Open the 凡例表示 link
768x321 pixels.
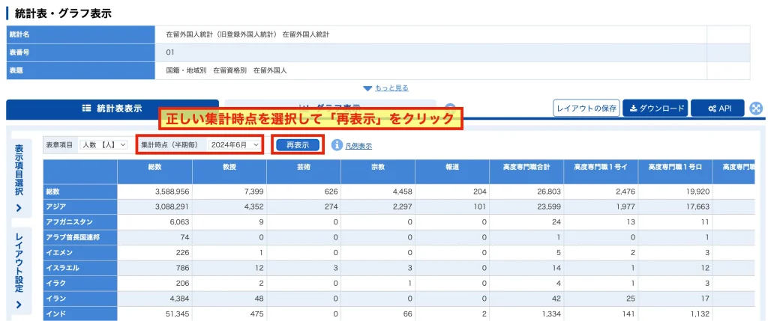[x=358, y=146]
